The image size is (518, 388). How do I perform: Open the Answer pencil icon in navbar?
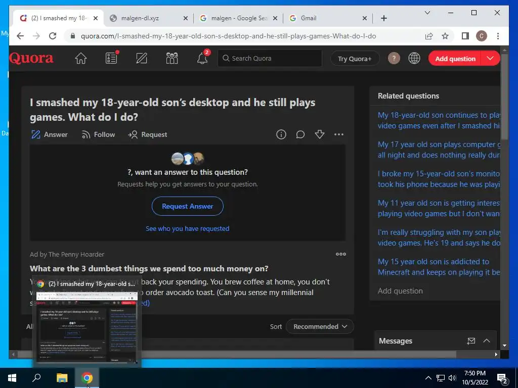pyautogui.click(x=142, y=59)
